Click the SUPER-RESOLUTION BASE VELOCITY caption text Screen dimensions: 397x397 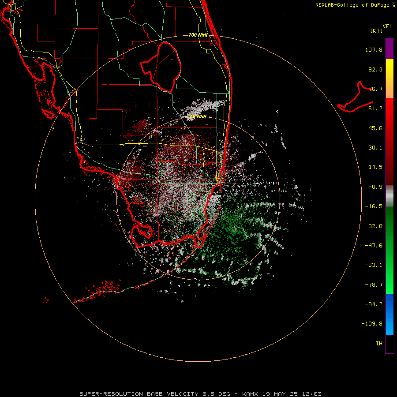pyautogui.click(x=139, y=394)
